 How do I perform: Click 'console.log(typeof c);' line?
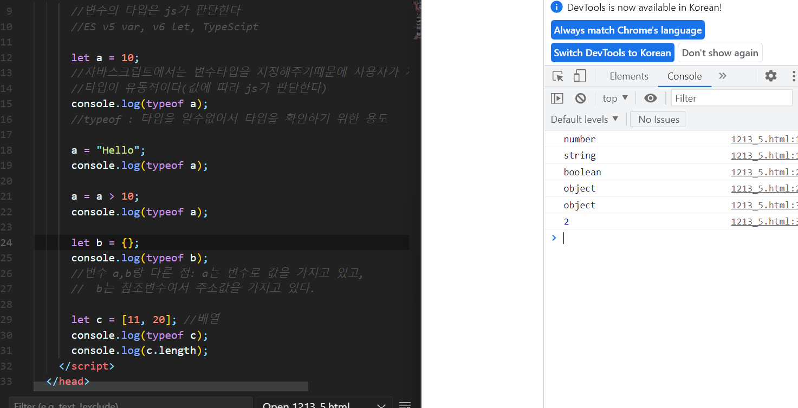pyautogui.click(x=140, y=335)
